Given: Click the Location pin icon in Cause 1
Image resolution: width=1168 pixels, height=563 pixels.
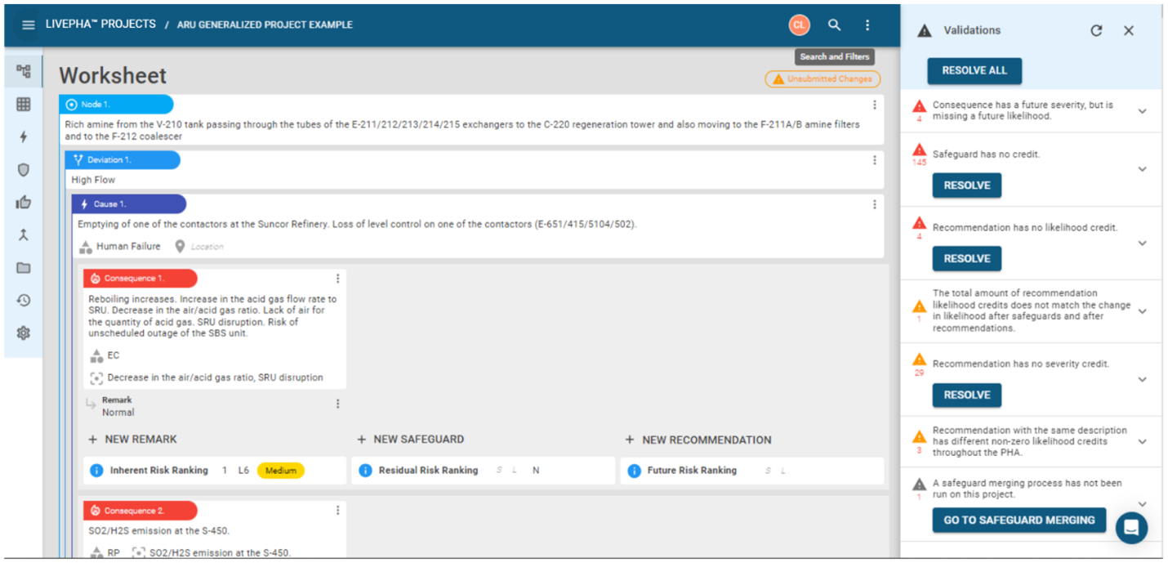Looking at the screenshot, I should (x=180, y=246).
